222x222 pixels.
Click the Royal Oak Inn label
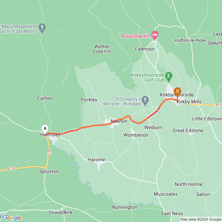pos(136,36)
